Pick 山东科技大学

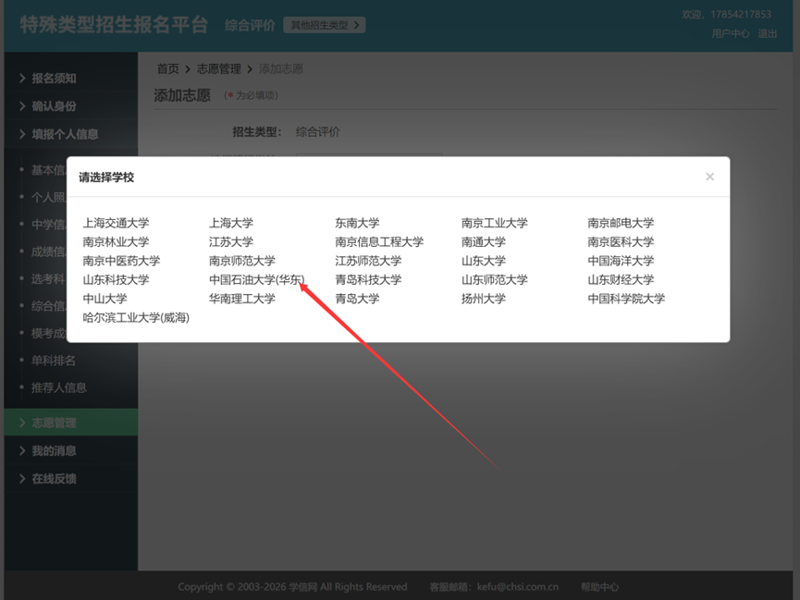pyautogui.click(x=116, y=279)
